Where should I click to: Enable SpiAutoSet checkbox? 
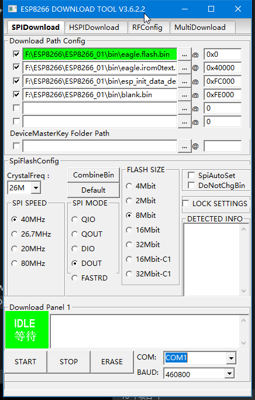point(191,175)
